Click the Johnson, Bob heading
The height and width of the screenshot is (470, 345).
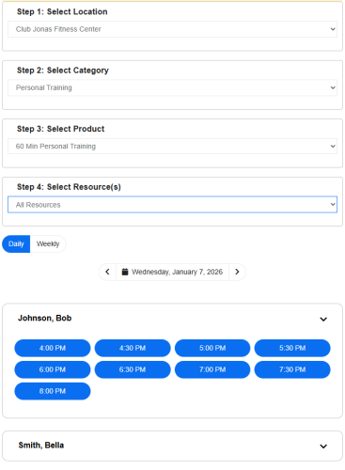[45, 318]
